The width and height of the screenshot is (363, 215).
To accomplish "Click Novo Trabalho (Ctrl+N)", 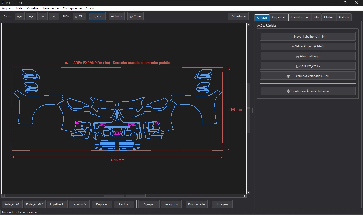I will (308, 37).
